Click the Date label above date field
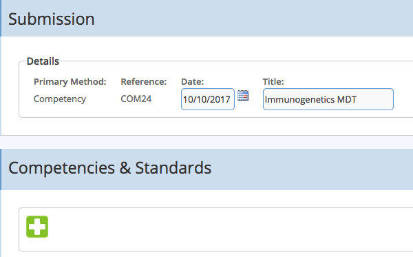 tap(192, 82)
